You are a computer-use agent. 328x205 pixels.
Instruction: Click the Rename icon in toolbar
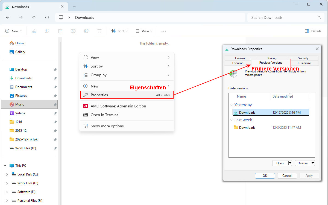tap(73, 31)
